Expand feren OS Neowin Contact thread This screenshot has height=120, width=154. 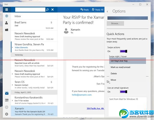click(x=13, y=85)
